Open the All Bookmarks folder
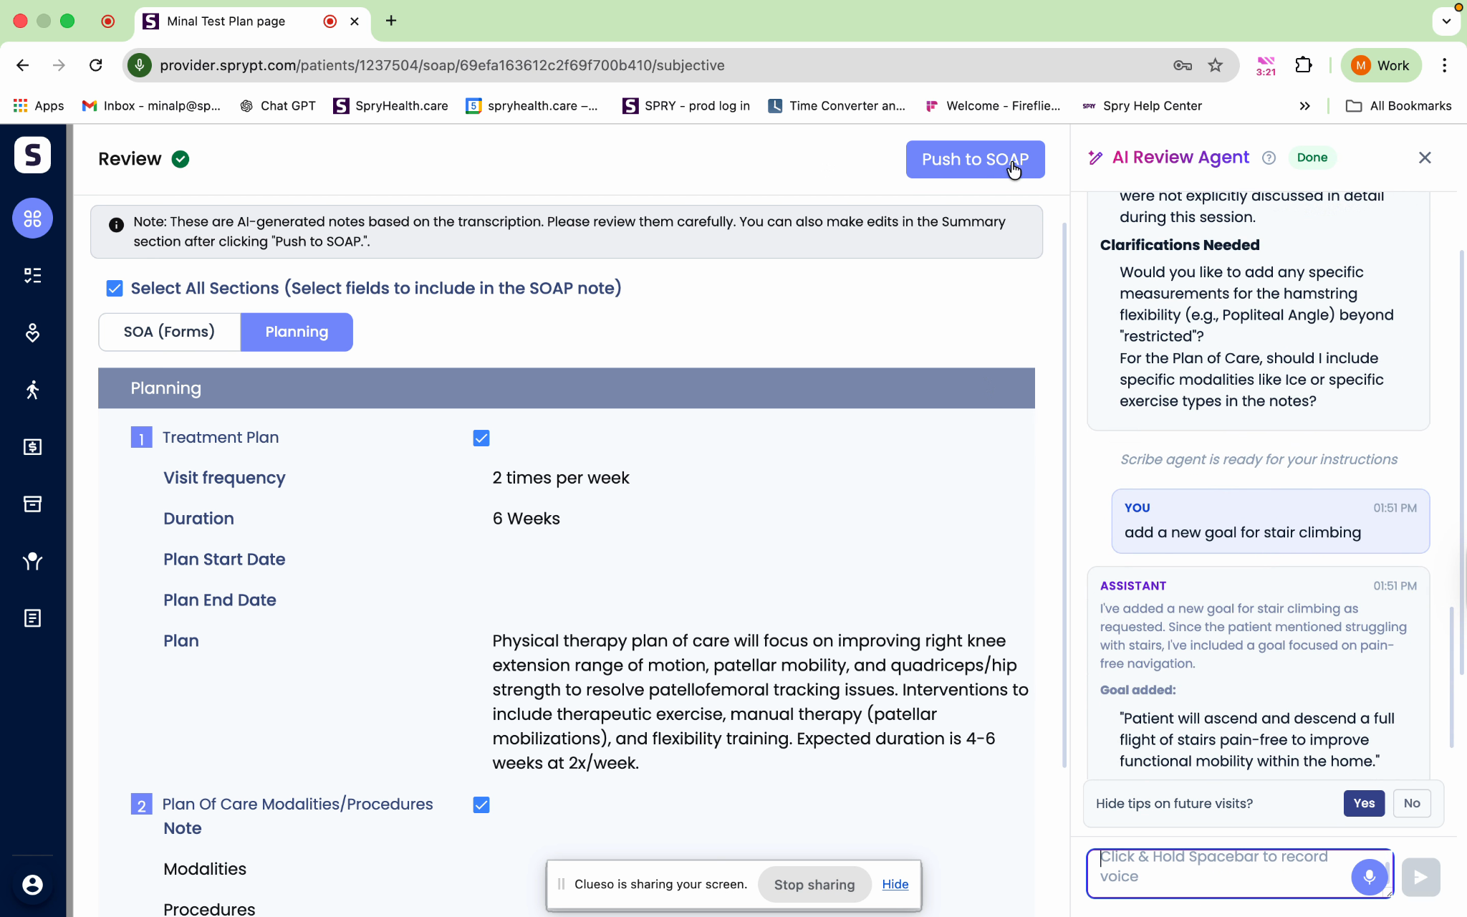Screen dimensions: 1467x917 (1399, 106)
